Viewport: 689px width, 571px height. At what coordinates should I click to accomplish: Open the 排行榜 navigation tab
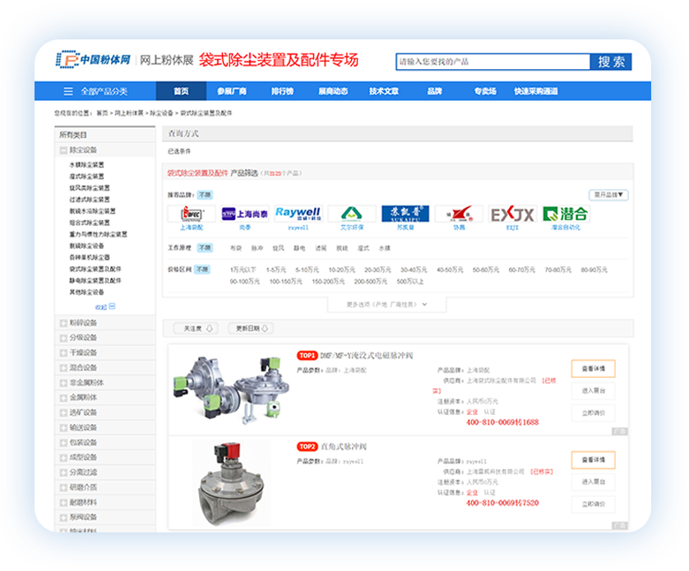[282, 91]
